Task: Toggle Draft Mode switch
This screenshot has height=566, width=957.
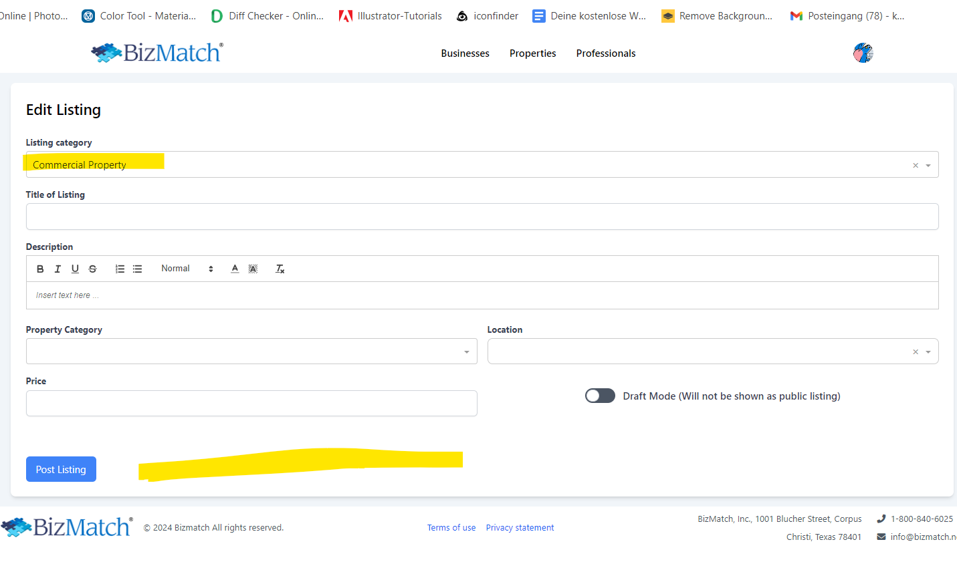Action: pyautogui.click(x=600, y=396)
